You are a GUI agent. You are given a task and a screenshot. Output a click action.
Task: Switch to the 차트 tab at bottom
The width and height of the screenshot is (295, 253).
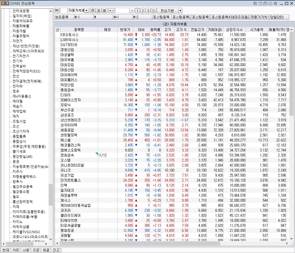tap(16, 250)
